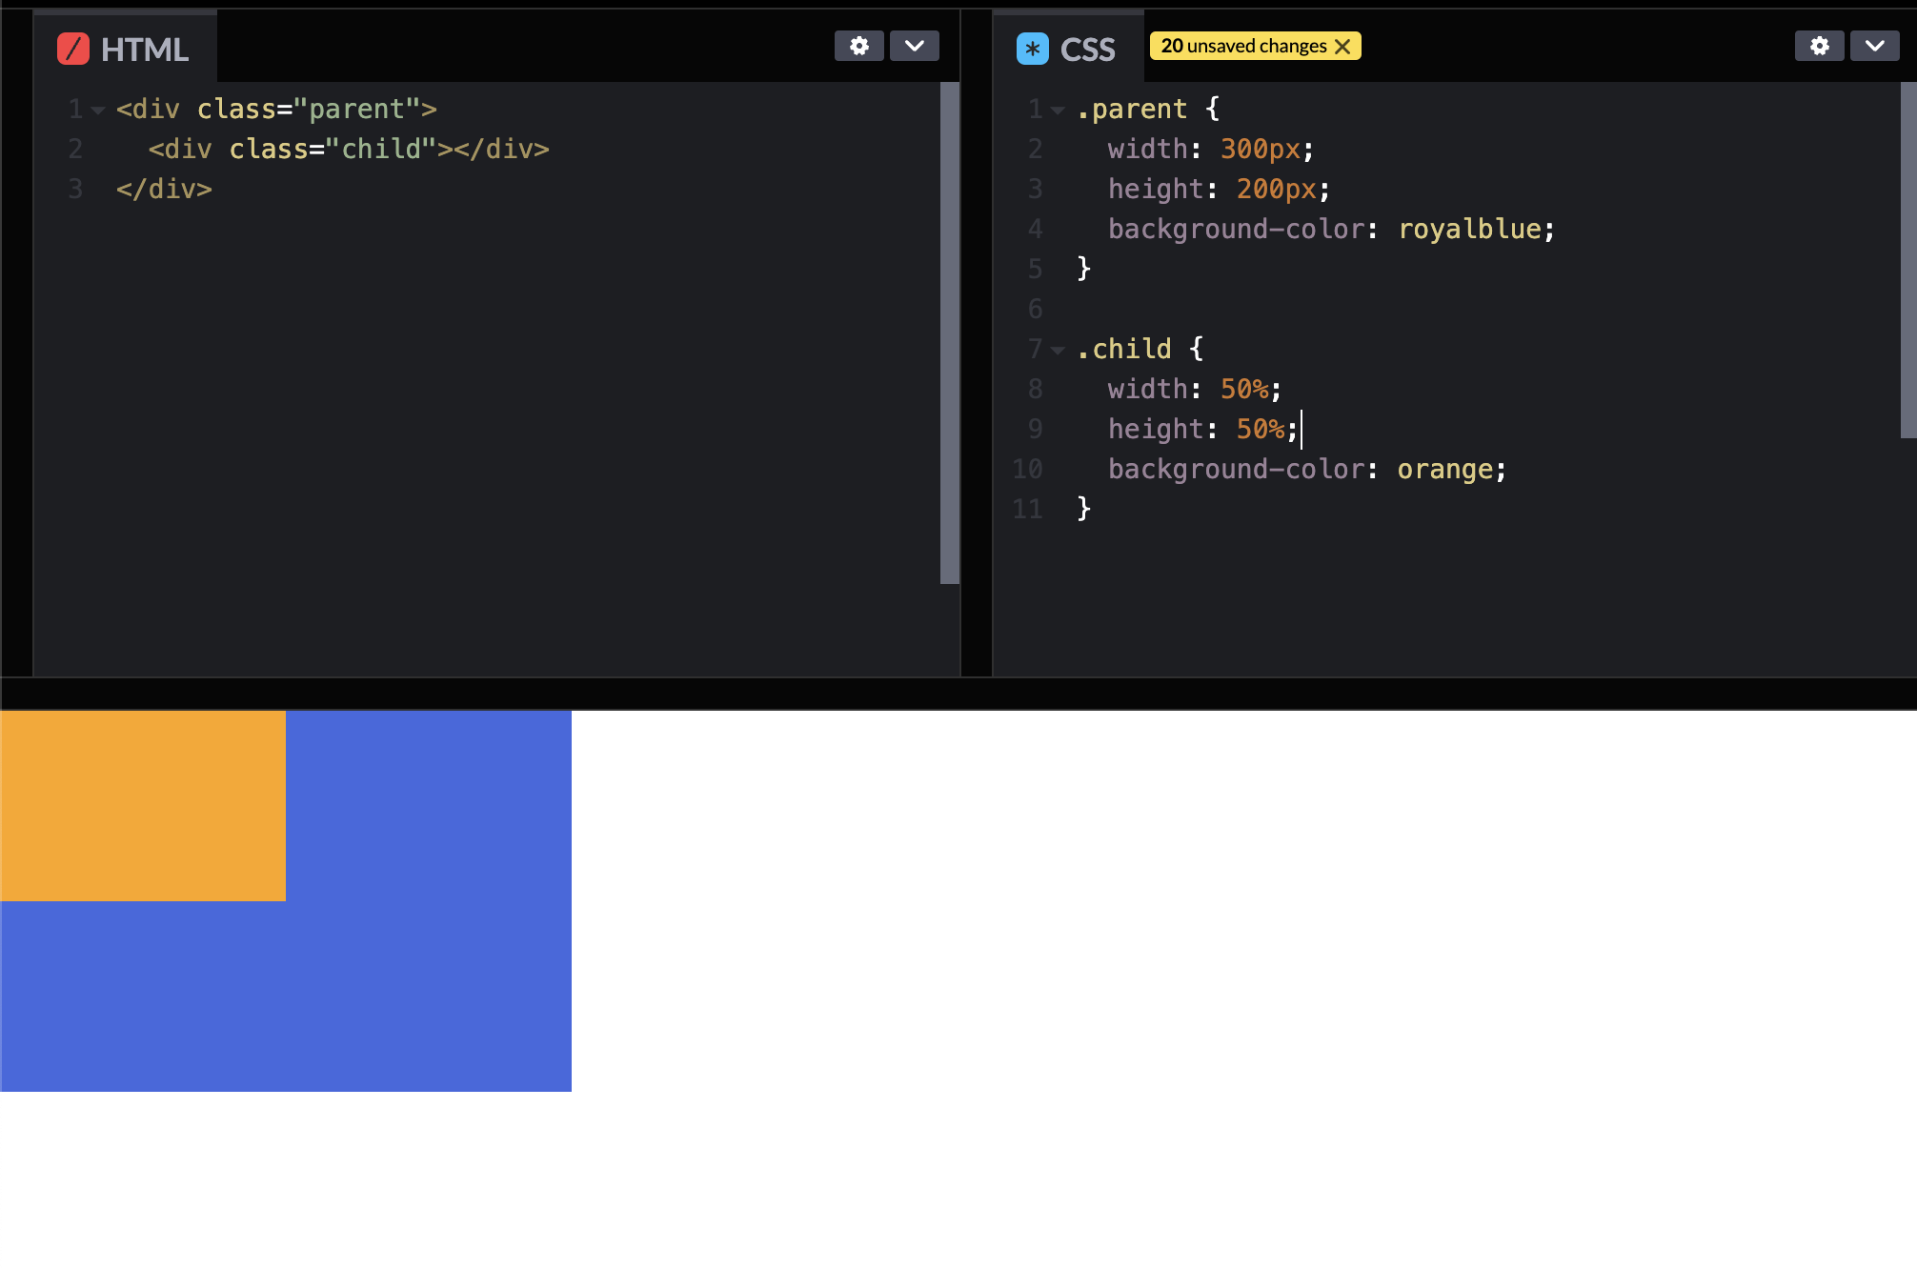
Task: Fold the parent div in HTML editor
Action: (98, 111)
